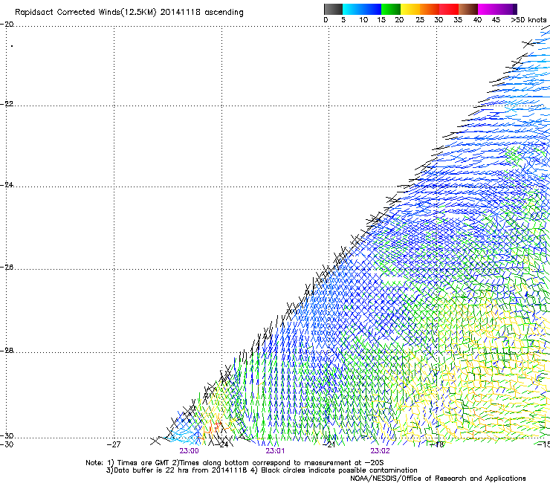550x483 pixels.
Task: Click the "-26" latitude axis label
Action: point(7,268)
